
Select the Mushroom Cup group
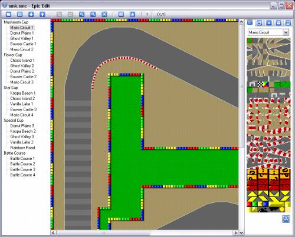tap(16, 22)
